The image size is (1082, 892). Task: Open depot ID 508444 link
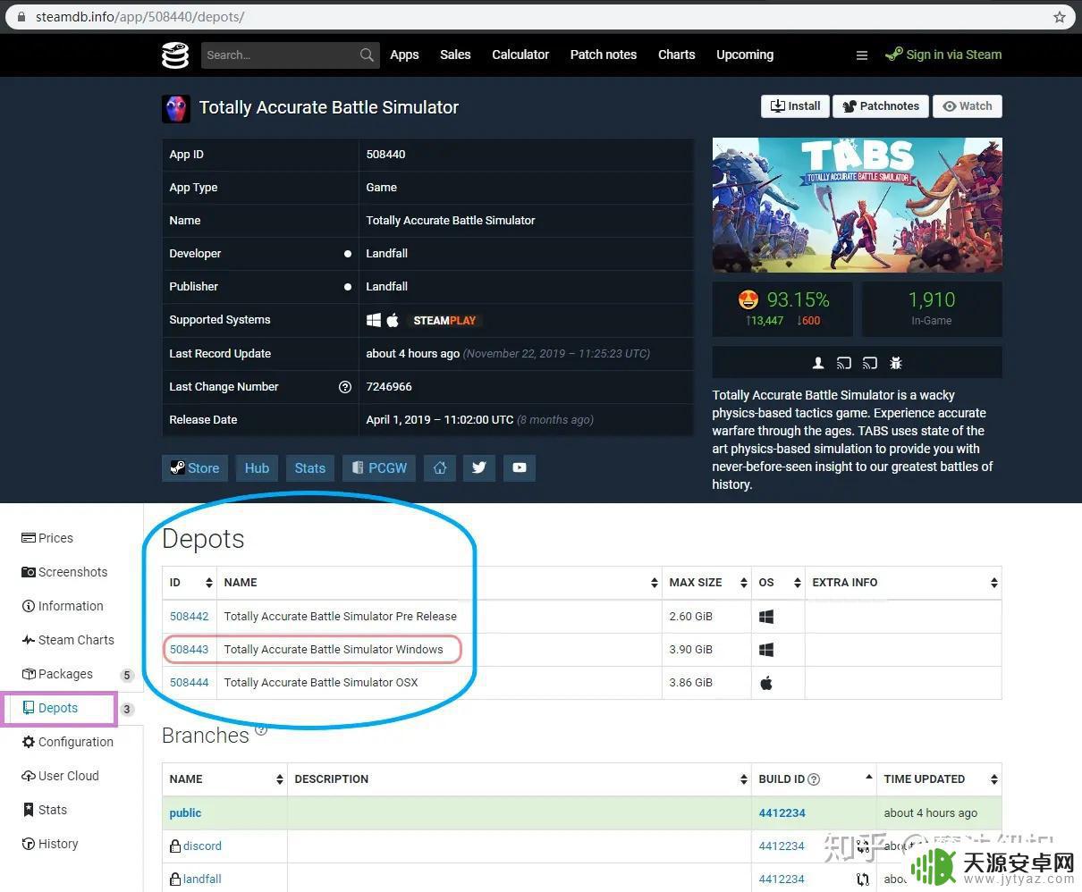[190, 683]
